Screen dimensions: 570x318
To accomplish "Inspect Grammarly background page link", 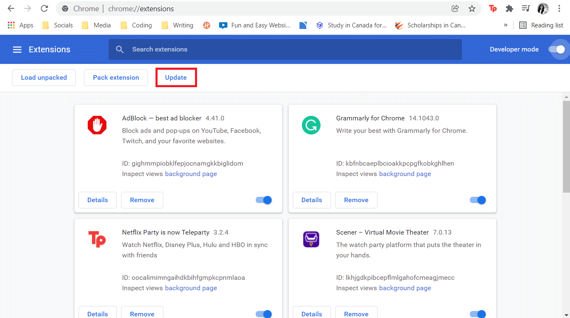I will pos(405,174).
